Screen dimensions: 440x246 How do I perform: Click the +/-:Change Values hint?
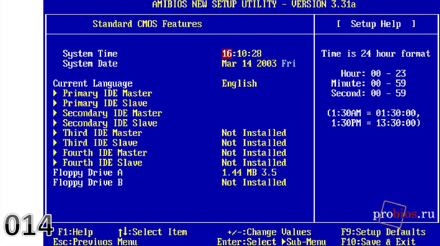point(269,232)
